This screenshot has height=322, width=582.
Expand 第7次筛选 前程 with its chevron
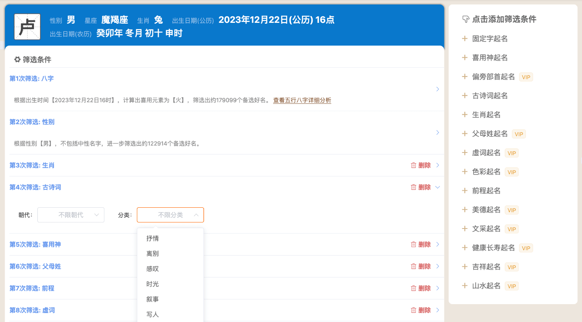tap(437, 288)
